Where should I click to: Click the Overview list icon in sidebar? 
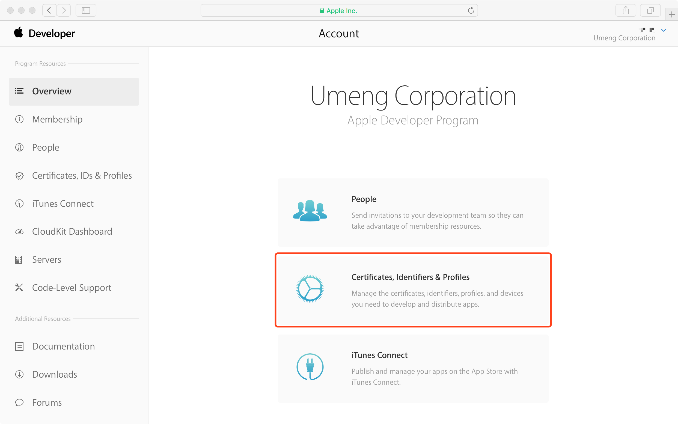tap(19, 91)
